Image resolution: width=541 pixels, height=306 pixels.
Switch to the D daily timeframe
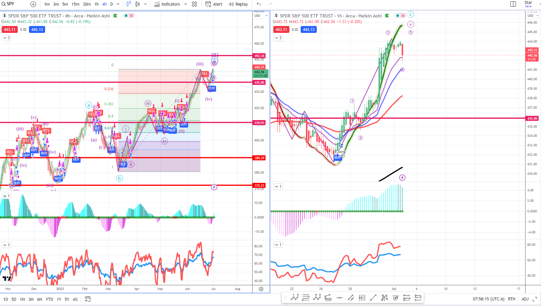coord(111,4)
